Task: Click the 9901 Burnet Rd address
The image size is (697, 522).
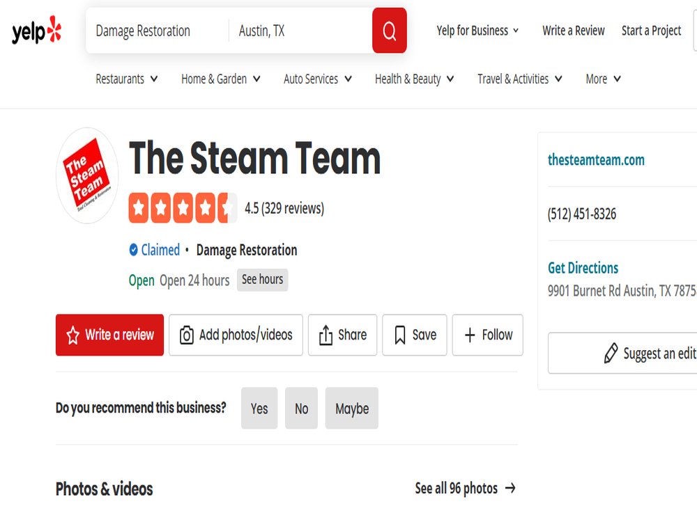Action: click(x=622, y=291)
